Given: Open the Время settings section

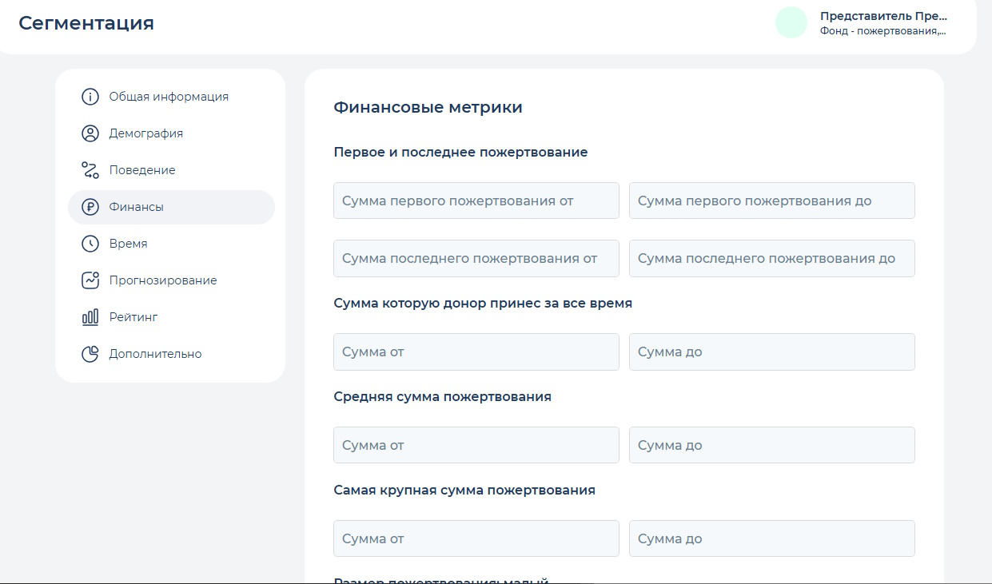Looking at the screenshot, I should [x=128, y=243].
